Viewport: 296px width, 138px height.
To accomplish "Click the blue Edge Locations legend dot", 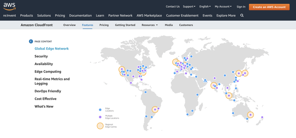I will coord(100,109).
